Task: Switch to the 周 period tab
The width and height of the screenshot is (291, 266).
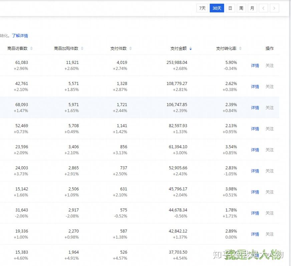Action: point(241,8)
